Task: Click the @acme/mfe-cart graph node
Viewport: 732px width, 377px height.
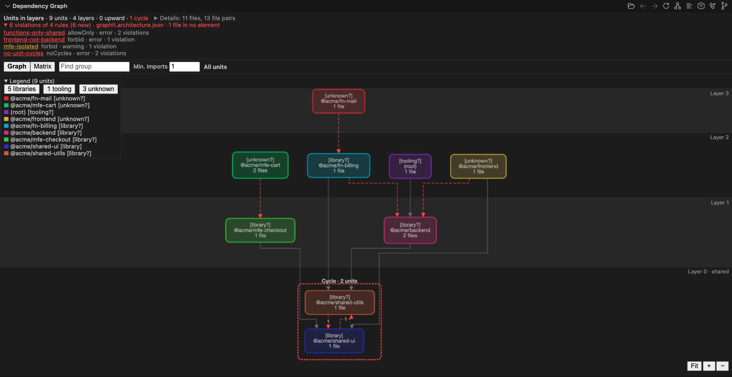Action: pyautogui.click(x=260, y=165)
